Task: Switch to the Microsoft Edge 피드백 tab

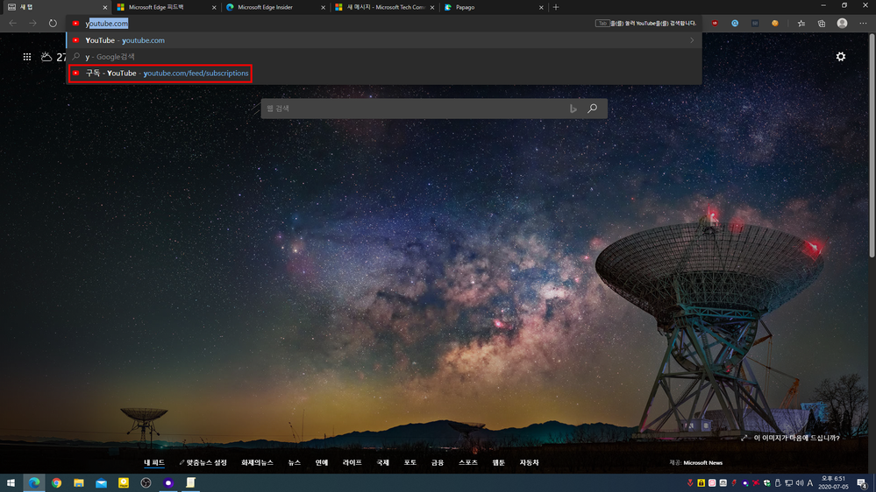Action: click(166, 7)
